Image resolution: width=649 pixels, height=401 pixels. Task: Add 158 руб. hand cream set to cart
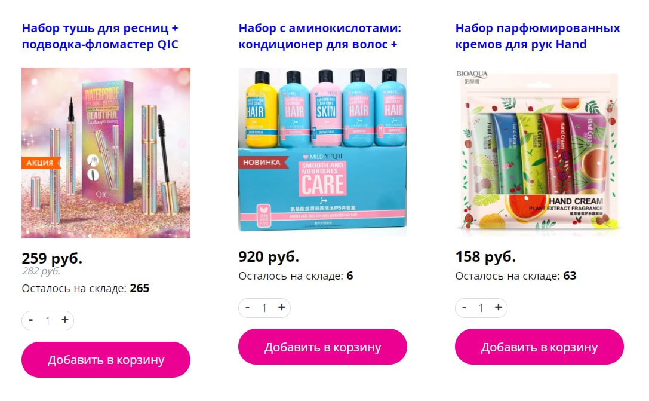point(539,347)
